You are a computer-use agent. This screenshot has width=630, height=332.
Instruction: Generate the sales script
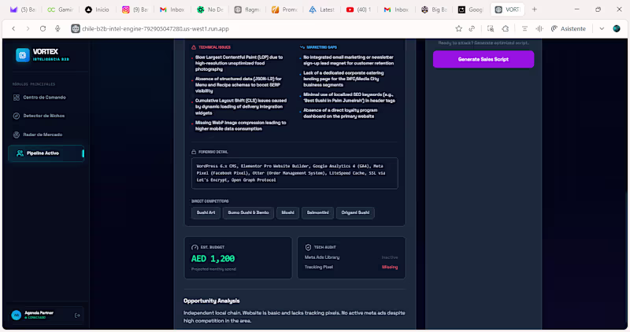(x=484, y=59)
